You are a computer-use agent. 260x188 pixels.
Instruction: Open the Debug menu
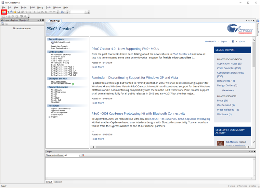(40, 7)
